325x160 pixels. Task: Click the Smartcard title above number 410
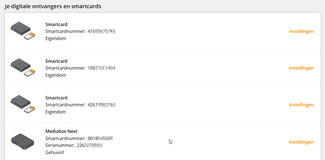coord(56,24)
